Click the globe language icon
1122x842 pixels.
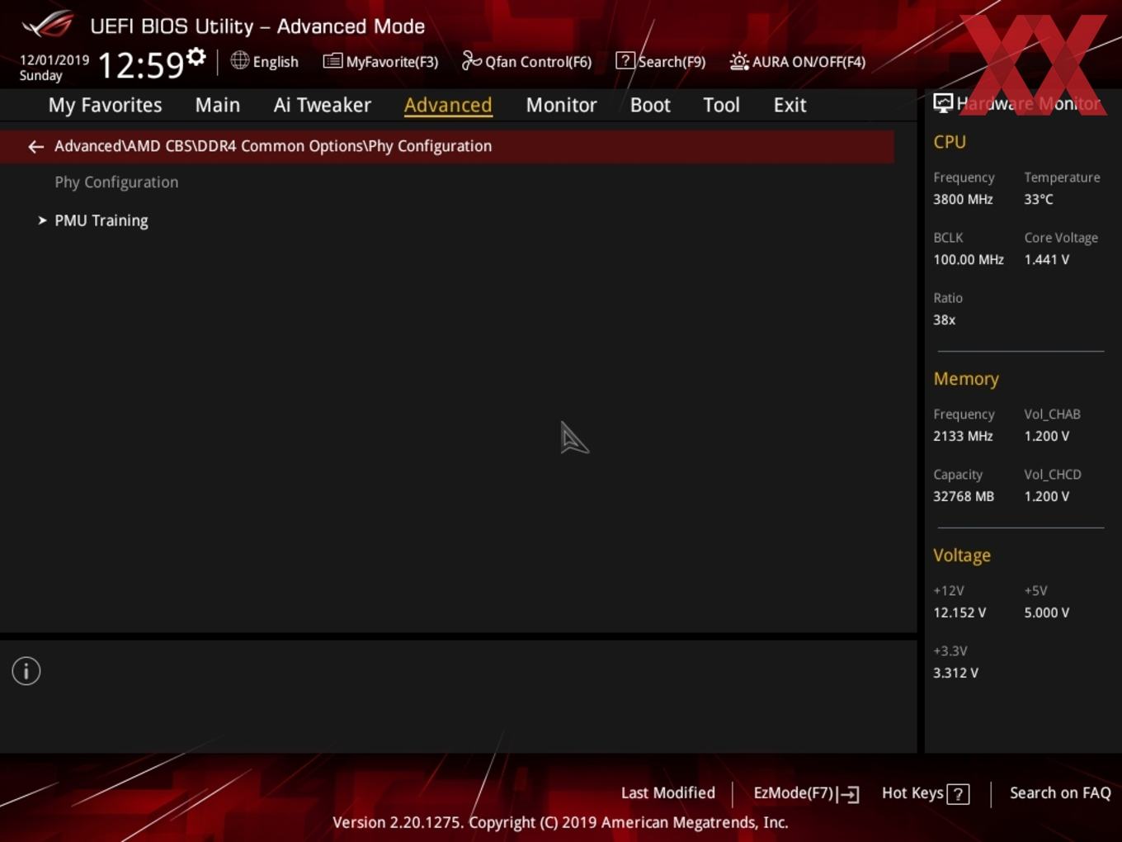(x=239, y=60)
